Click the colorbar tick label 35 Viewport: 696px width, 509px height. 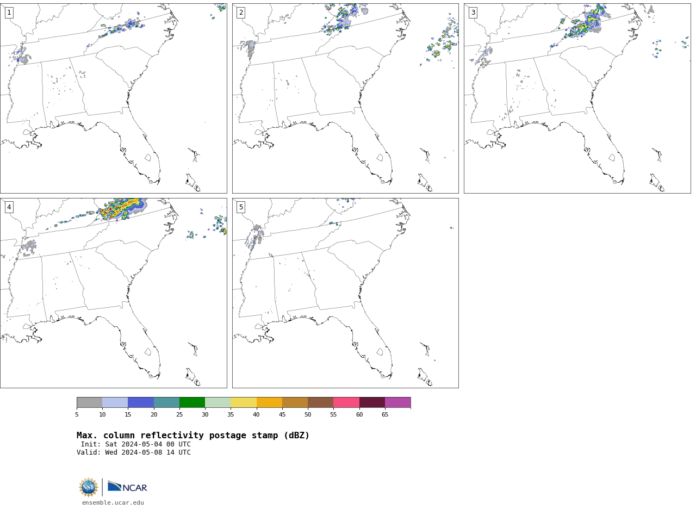point(231,415)
